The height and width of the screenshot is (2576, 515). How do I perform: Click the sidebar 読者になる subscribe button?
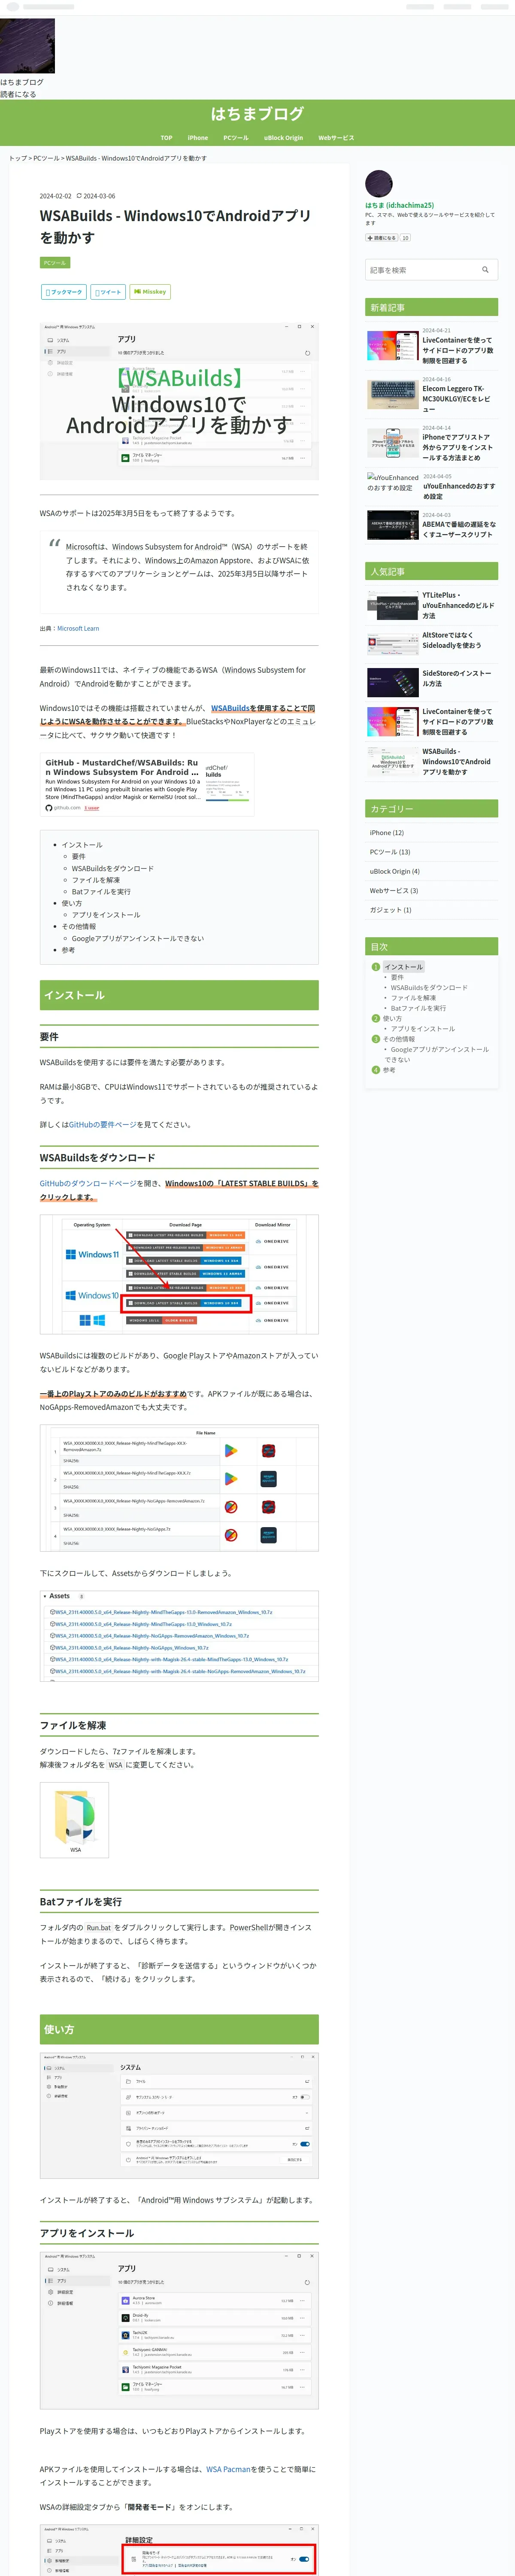pyautogui.click(x=382, y=238)
